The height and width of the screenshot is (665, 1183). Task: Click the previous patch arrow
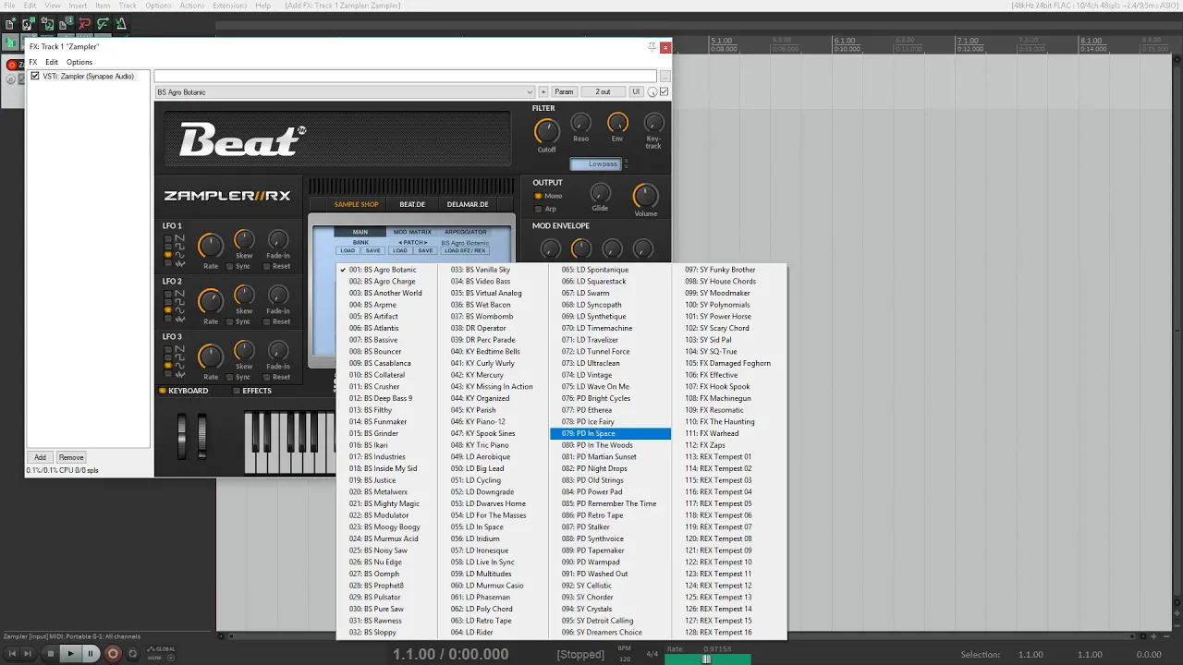pyautogui.click(x=400, y=242)
